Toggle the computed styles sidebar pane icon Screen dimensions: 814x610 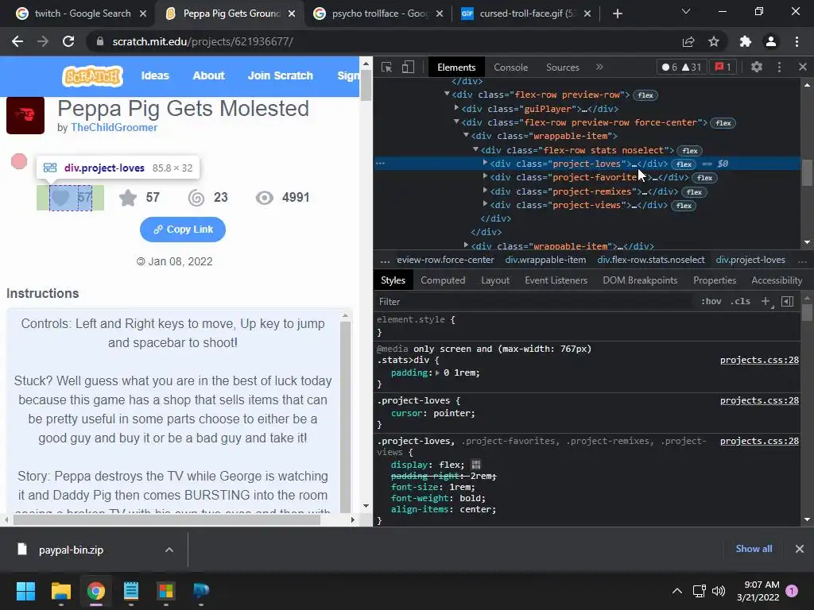point(787,301)
